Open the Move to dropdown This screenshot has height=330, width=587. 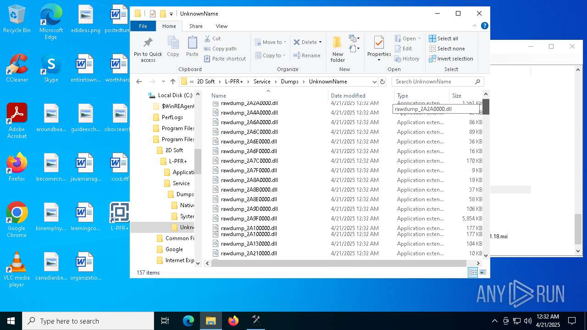tap(271, 42)
